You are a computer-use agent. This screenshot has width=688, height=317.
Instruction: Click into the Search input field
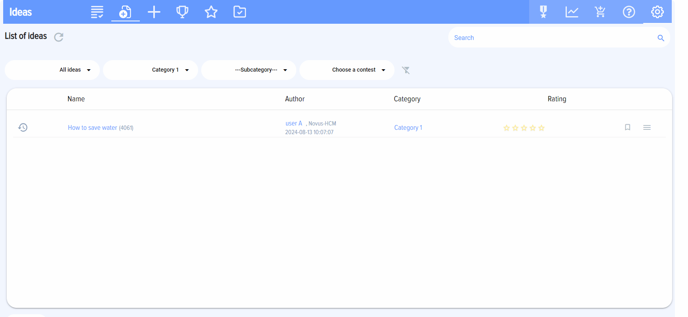pos(553,38)
